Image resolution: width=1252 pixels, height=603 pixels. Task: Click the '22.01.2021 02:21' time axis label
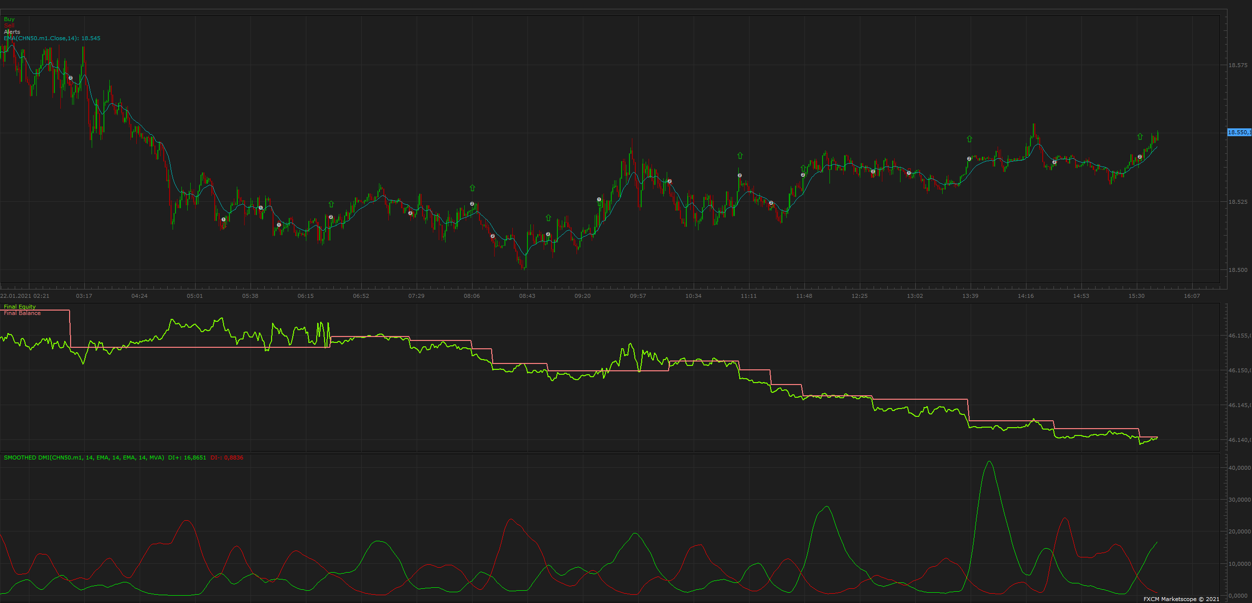coord(25,296)
